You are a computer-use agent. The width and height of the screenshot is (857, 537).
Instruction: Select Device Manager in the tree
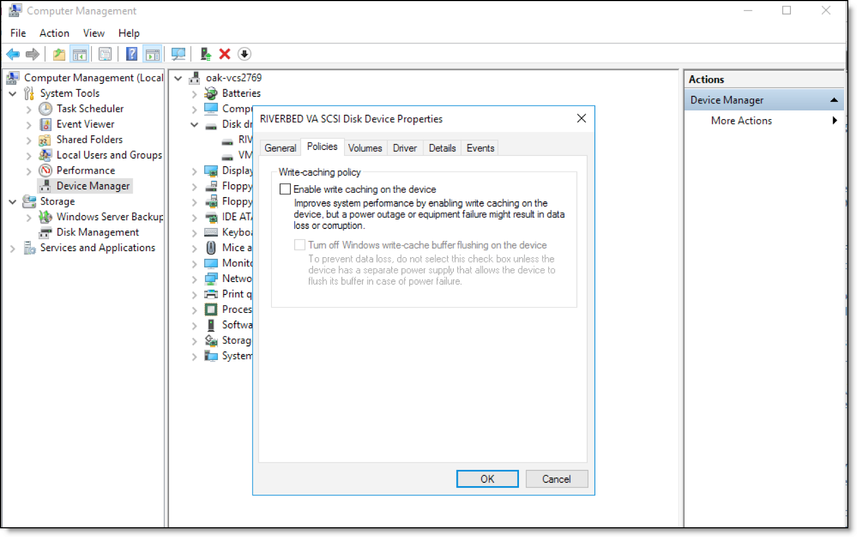point(93,186)
